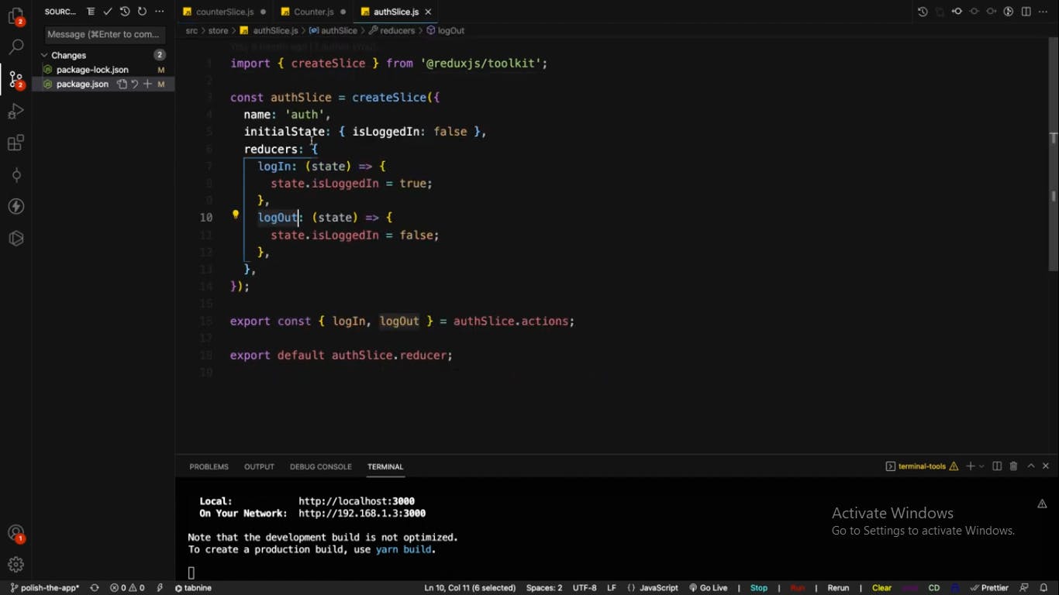The height and width of the screenshot is (595, 1059).
Task: Discard changes in package.json
Action: coord(134,84)
